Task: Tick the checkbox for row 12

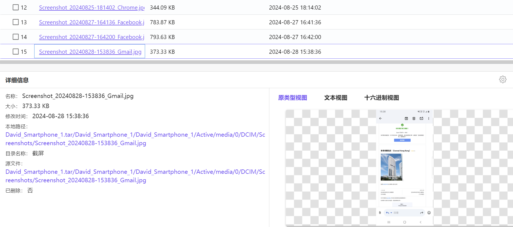Action: coord(16,7)
